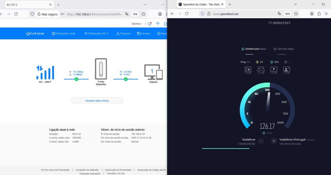
Task: Click green check on the mobile data link line
Action: pyautogui.click(x=76, y=79)
